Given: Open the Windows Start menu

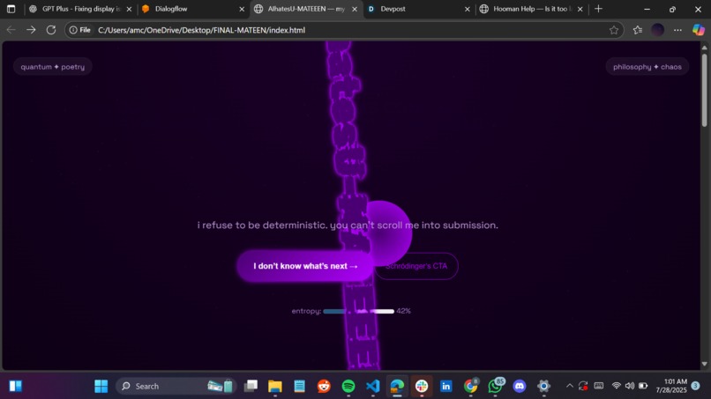Looking at the screenshot, I should click(101, 387).
